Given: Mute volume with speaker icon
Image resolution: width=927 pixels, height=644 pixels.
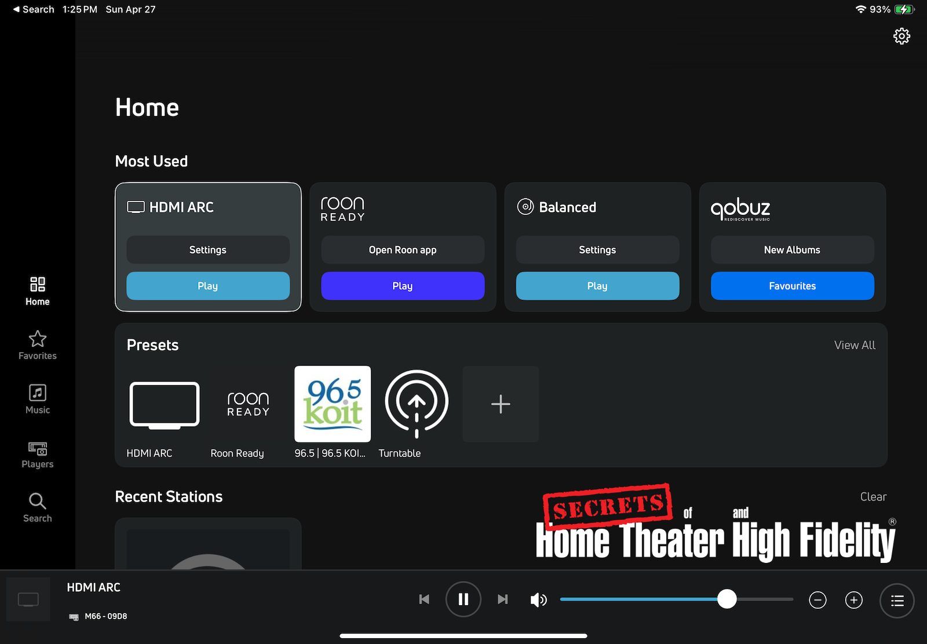Looking at the screenshot, I should (x=539, y=600).
